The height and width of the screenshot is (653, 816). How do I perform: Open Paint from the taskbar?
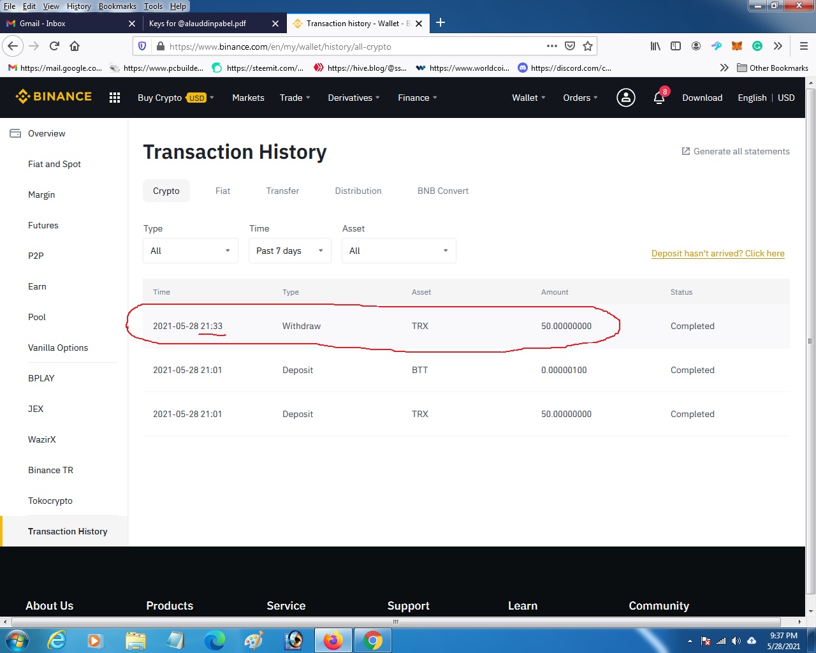tap(254, 640)
